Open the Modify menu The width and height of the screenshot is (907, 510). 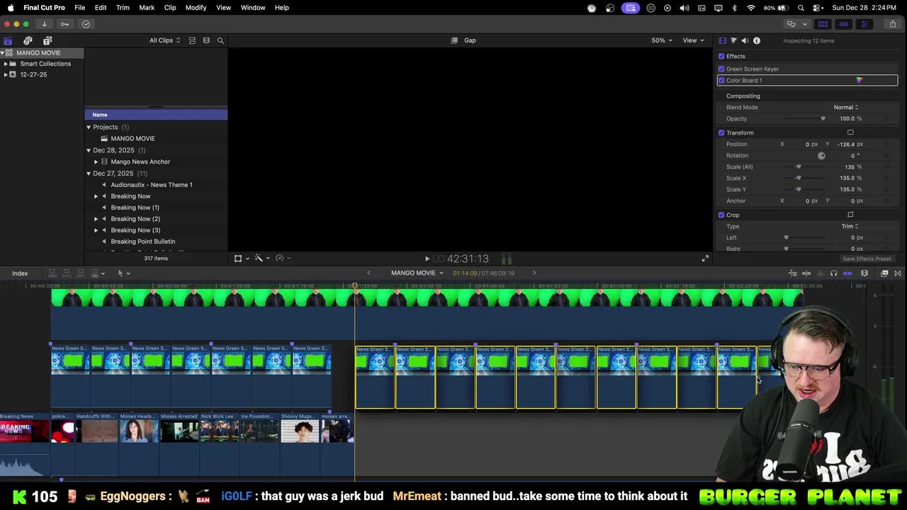tap(196, 7)
